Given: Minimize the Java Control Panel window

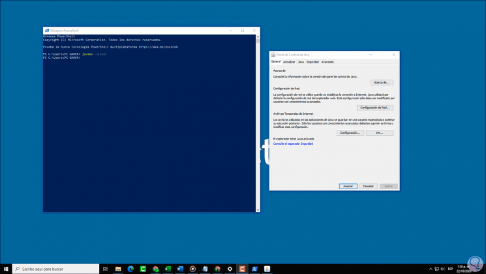Looking at the screenshot, I should click(371, 55).
